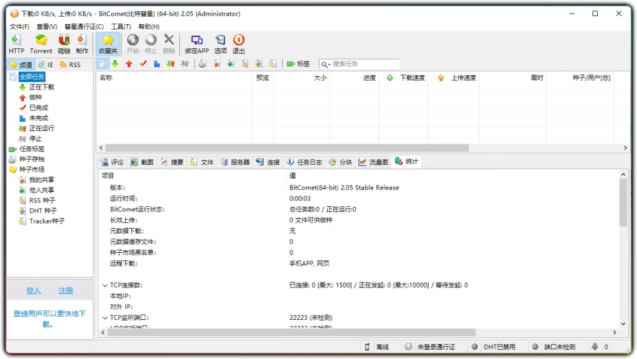Switch to the Traffic Graph (流量图) tab
Screen dimensions: 637x359
[x=373, y=162]
